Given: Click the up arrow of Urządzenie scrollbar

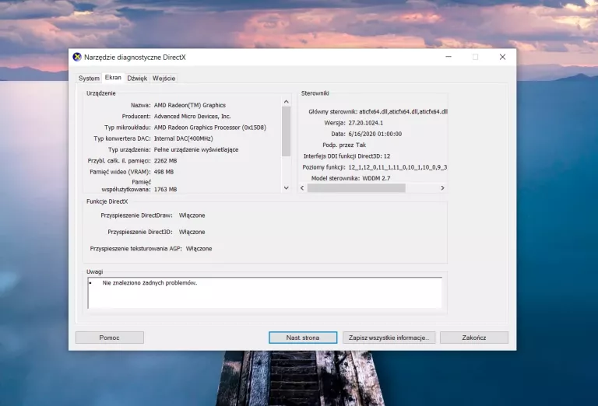Looking at the screenshot, I should coord(286,101).
